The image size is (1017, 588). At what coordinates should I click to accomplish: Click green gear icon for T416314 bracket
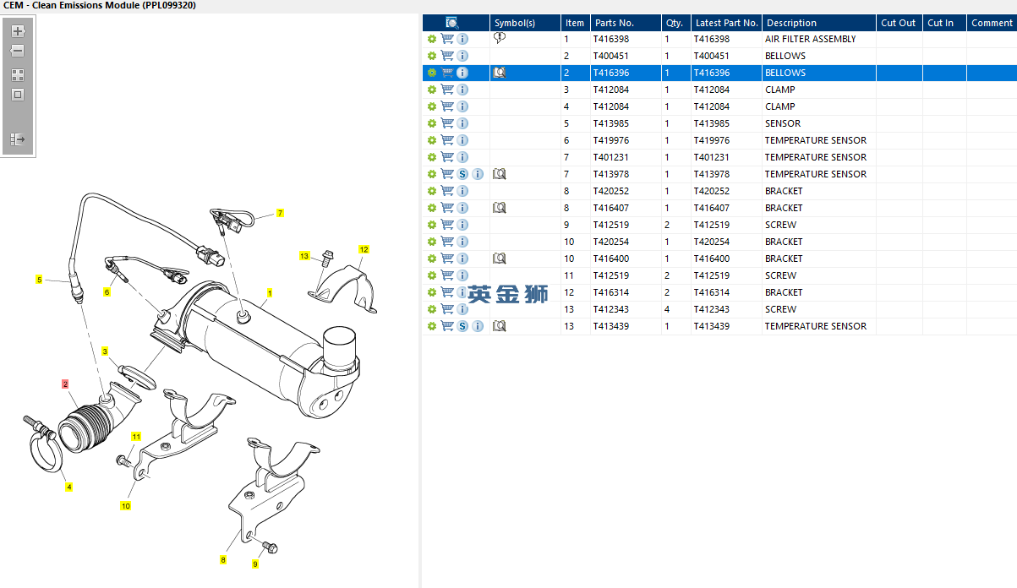(x=432, y=292)
